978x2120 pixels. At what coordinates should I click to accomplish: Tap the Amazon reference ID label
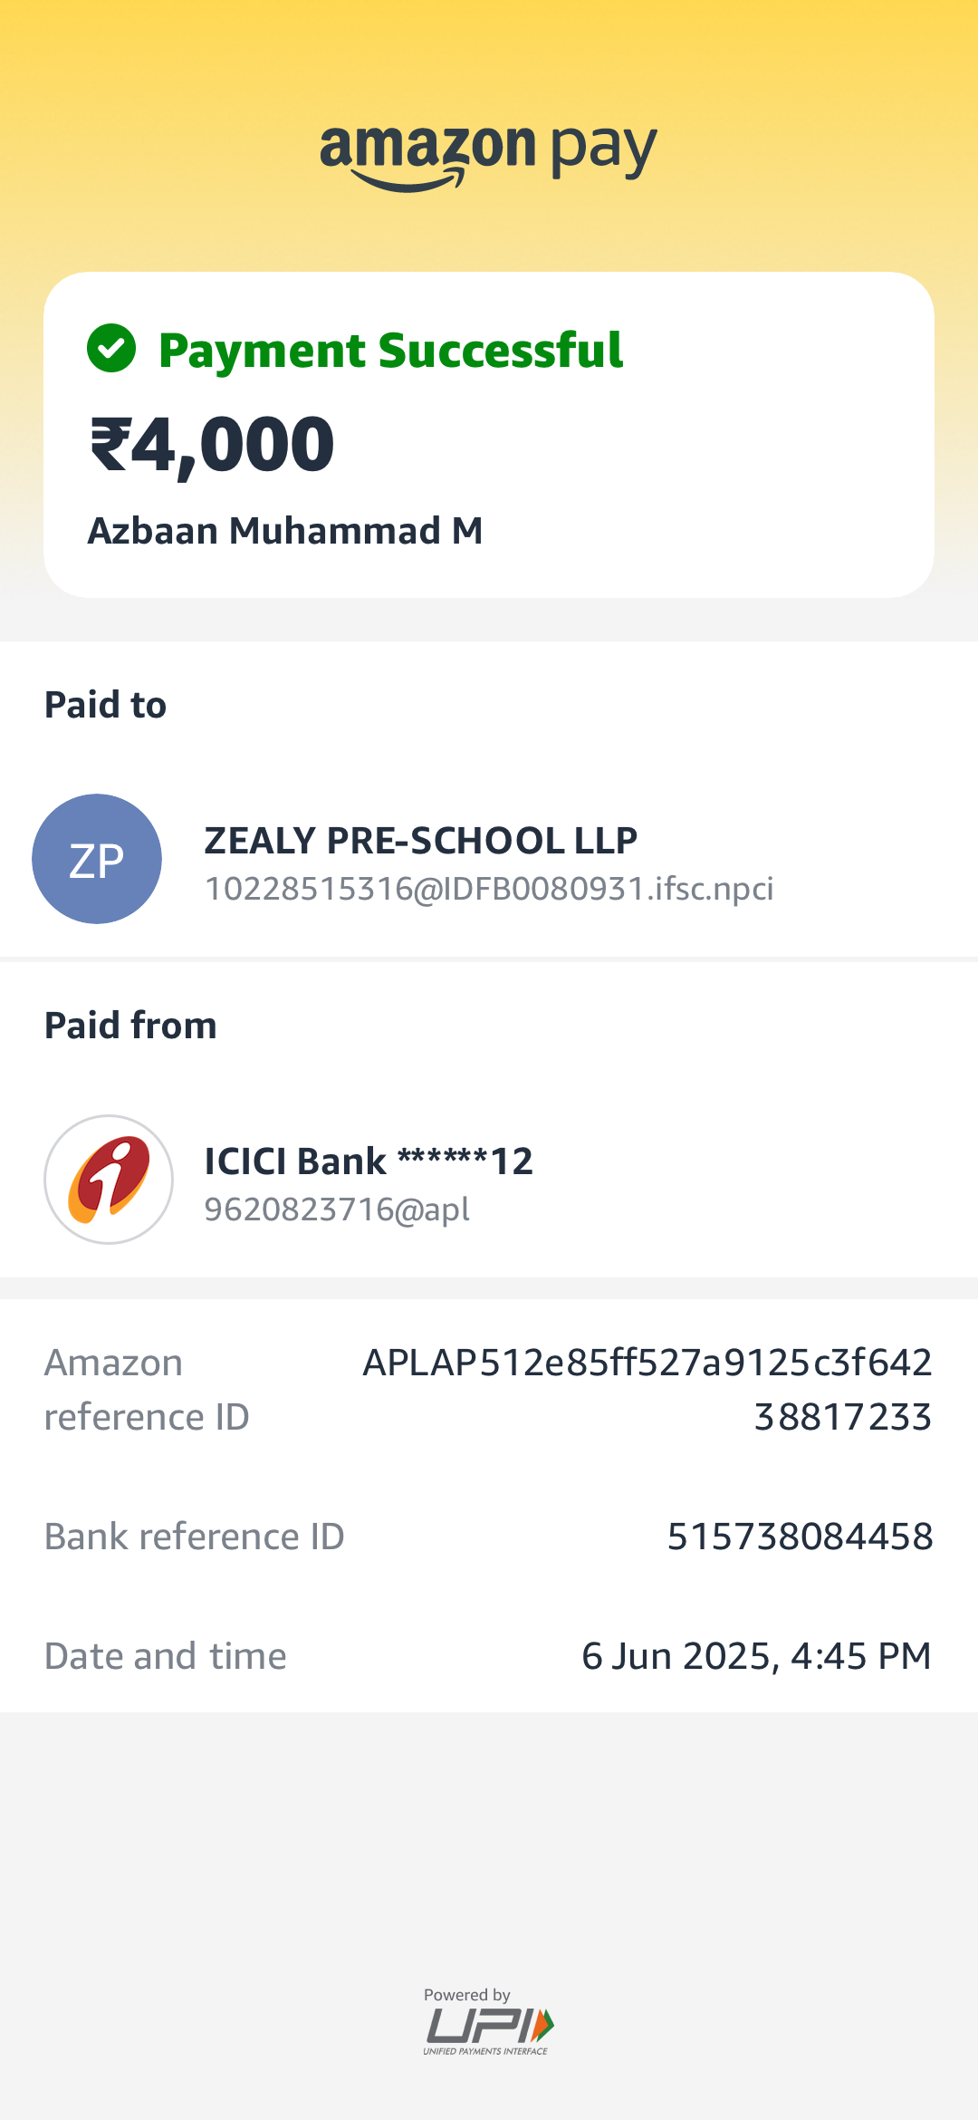click(x=147, y=1390)
